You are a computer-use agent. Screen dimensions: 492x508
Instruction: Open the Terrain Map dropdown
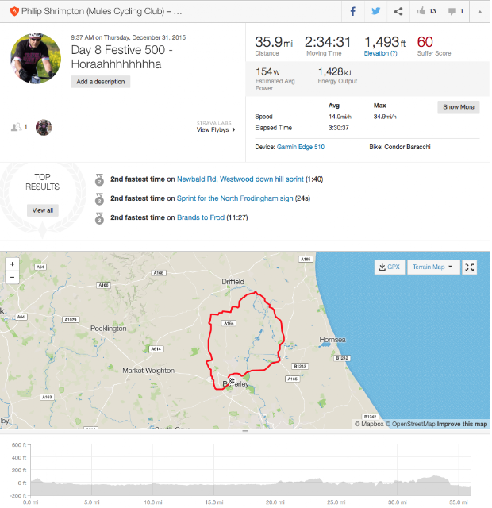point(432,267)
